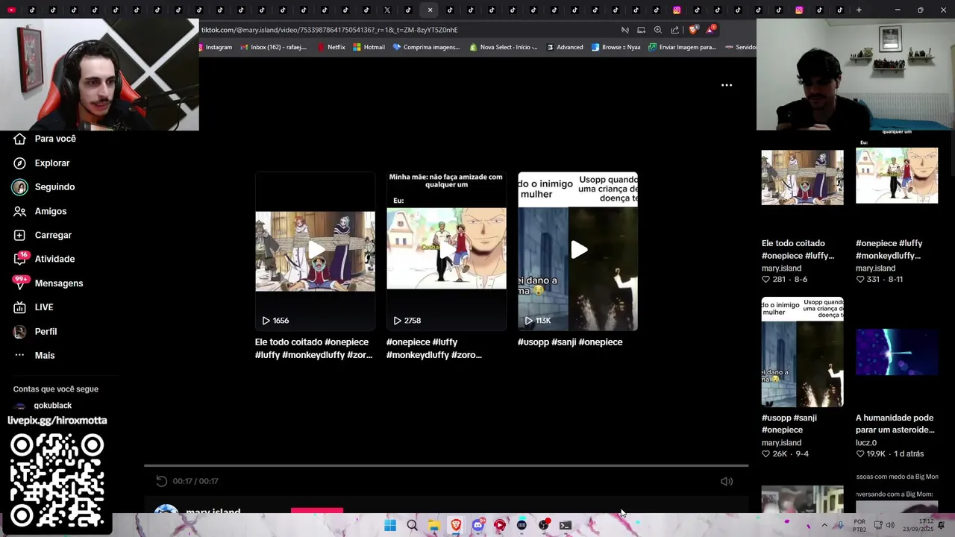
Task: Open '#usopp #sanji' thumbnail in right sidebar
Action: (x=802, y=352)
